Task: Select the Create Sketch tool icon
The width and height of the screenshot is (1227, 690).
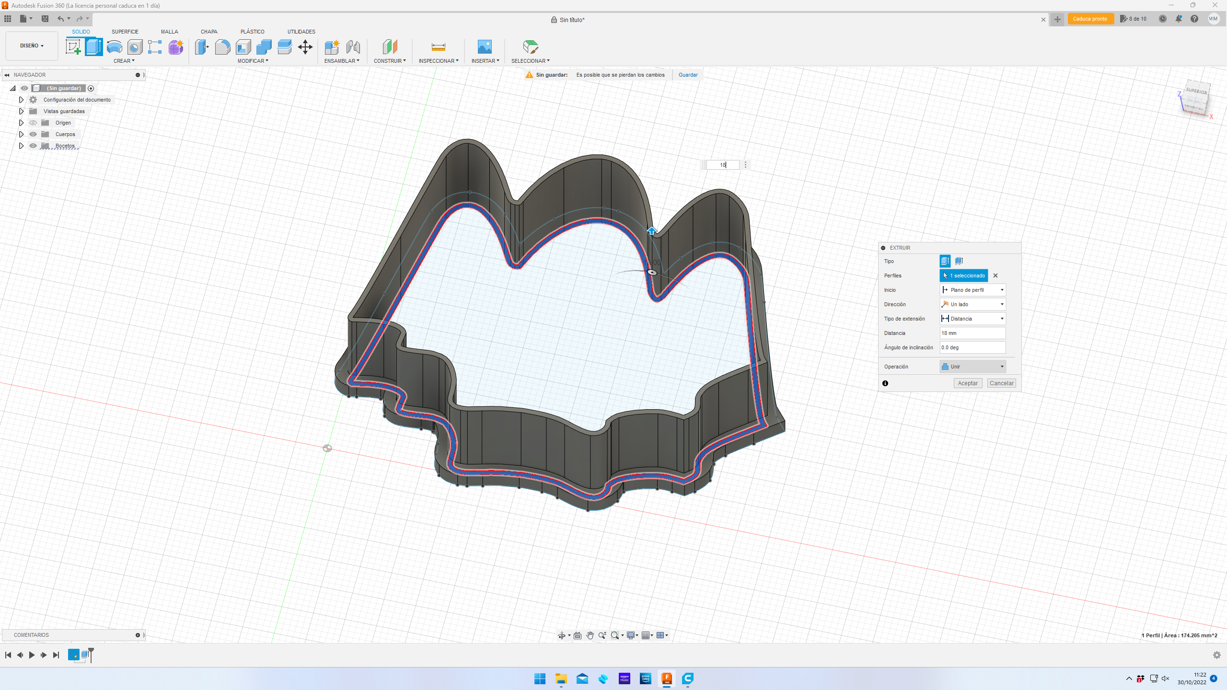Action: (x=73, y=47)
